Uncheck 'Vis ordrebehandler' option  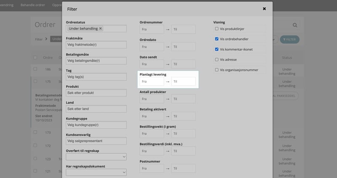coord(217,39)
